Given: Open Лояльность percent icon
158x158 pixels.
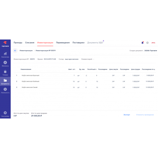Looking at the screenshot, I should [5, 89].
